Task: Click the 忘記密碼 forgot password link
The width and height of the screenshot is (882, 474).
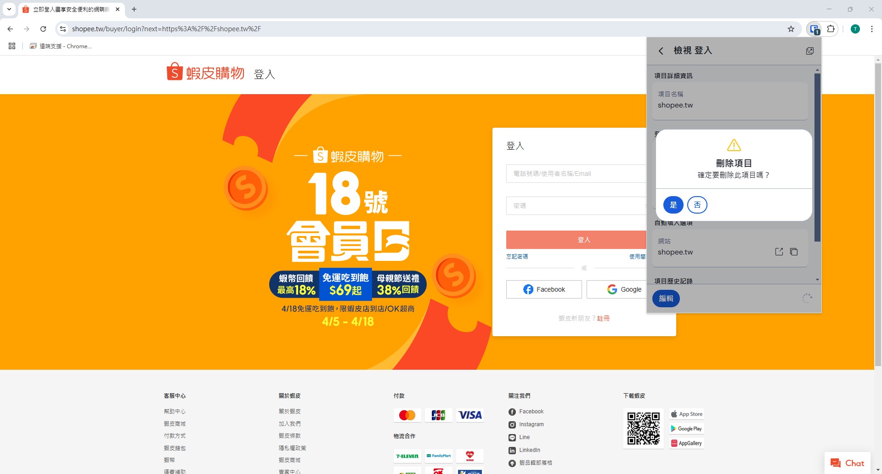Action: coord(517,257)
